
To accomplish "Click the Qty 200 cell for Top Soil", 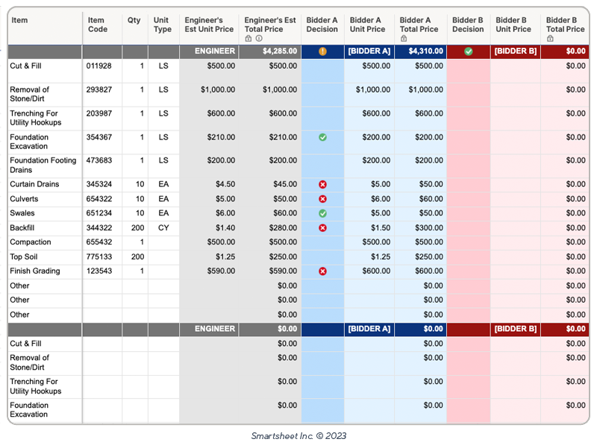I will coord(135,256).
